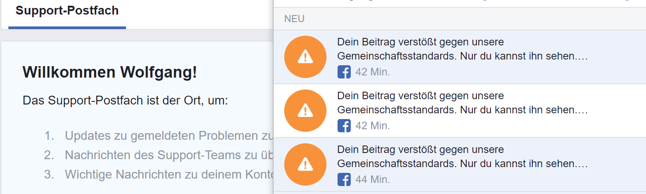The width and height of the screenshot is (646, 194).
Task: Click Facebook logo beside first 42 Min.
Action: point(344,72)
